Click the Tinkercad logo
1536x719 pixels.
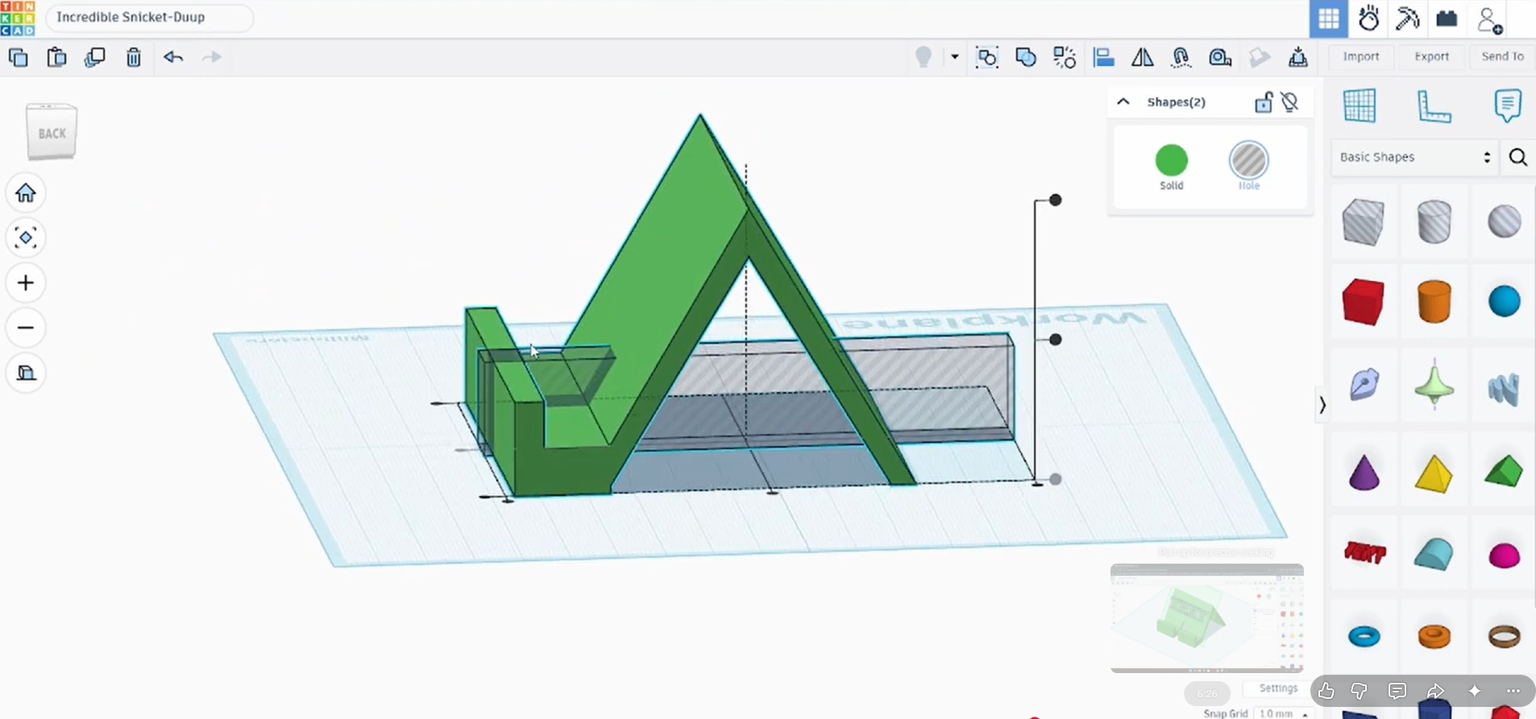coord(18,18)
